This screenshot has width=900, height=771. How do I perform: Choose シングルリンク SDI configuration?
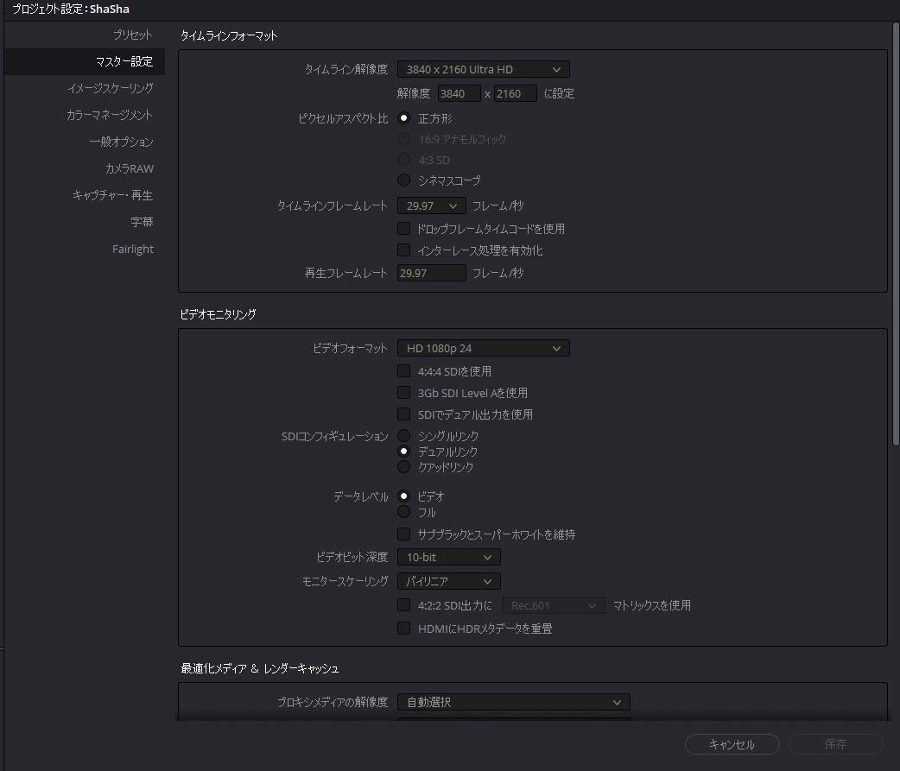click(x=403, y=436)
